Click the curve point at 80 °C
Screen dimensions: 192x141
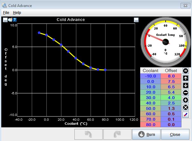pyautogui.click(x=105, y=70)
